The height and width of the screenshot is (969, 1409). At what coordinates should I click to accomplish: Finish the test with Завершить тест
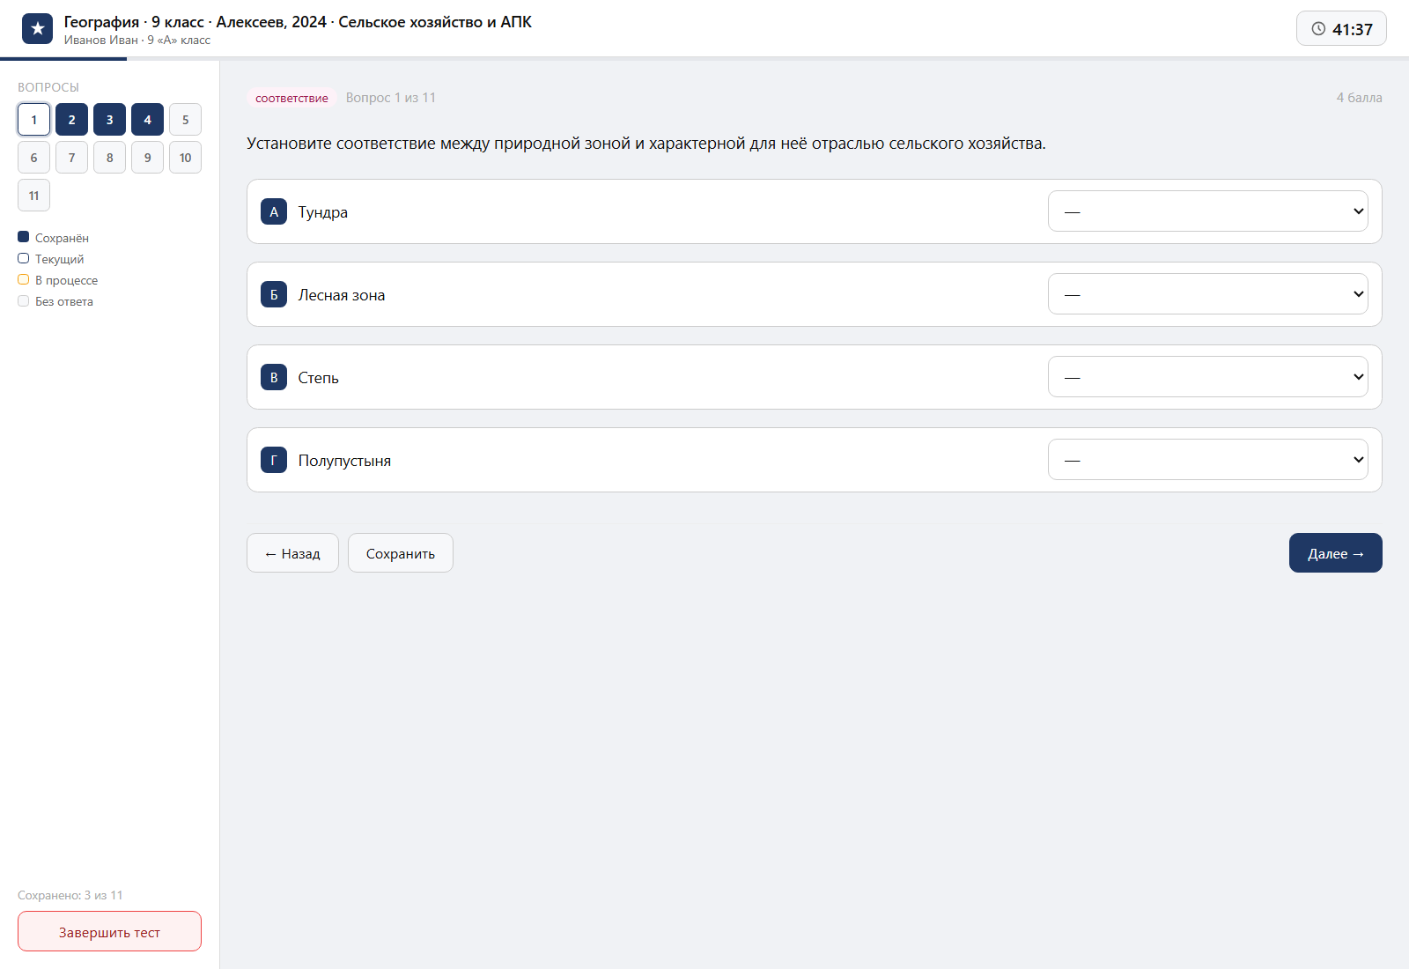click(109, 931)
